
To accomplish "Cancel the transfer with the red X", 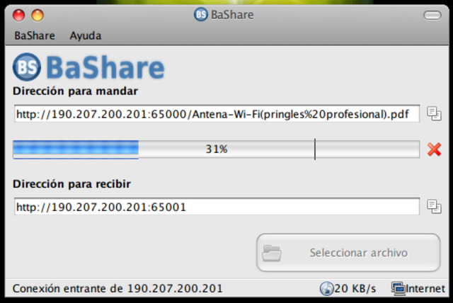I will pyautogui.click(x=434, y=149).
